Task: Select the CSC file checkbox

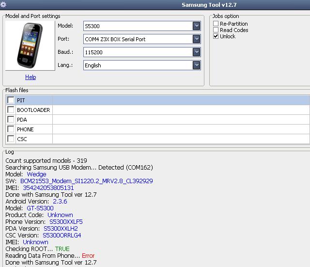Action: tap(11, 139)
